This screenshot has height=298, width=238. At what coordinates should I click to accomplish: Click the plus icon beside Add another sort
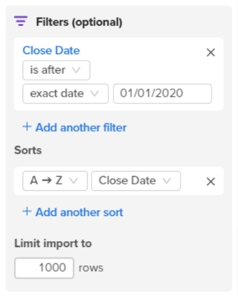(x=27, y=212)
